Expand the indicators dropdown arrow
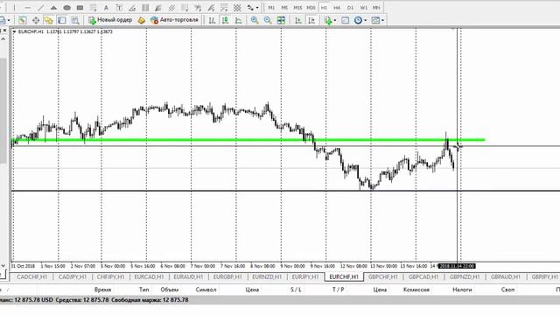This screenshot has width=560, height=315. [x=334, y=20]
